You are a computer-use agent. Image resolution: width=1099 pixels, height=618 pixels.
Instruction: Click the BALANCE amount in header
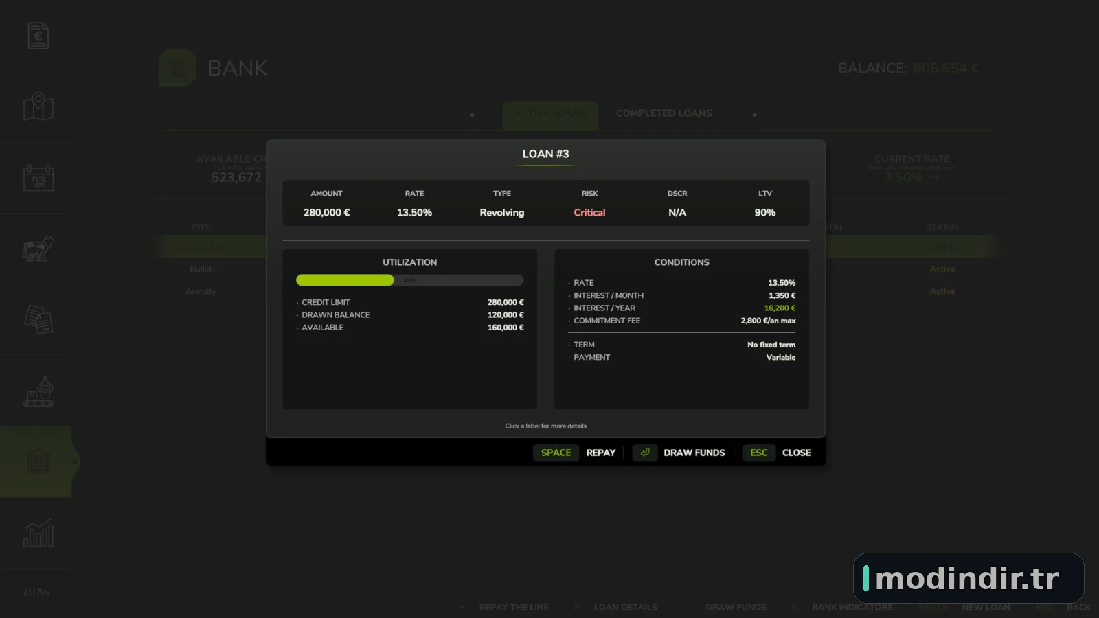click(947, 68)
